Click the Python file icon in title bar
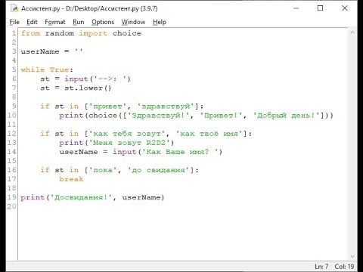Image resolution: width=363 pixels, height=272 pixels. coord(14,8)
